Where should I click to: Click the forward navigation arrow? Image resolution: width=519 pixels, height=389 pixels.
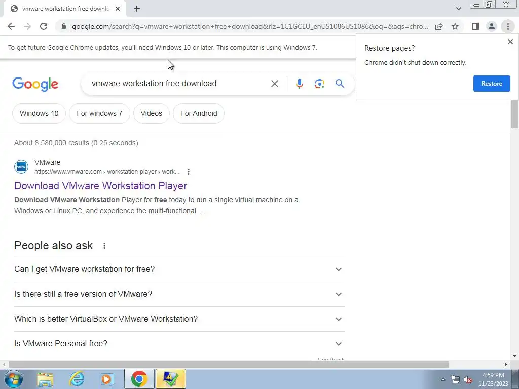(27, 26)
